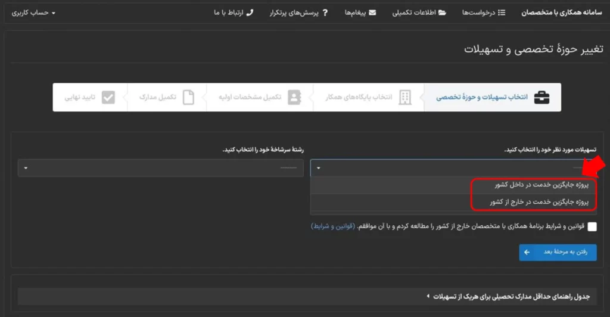
Task: Go to the انتخاب تسهیلات و حوزهٔ تخصصی step
Action: [x=493, y=97]
